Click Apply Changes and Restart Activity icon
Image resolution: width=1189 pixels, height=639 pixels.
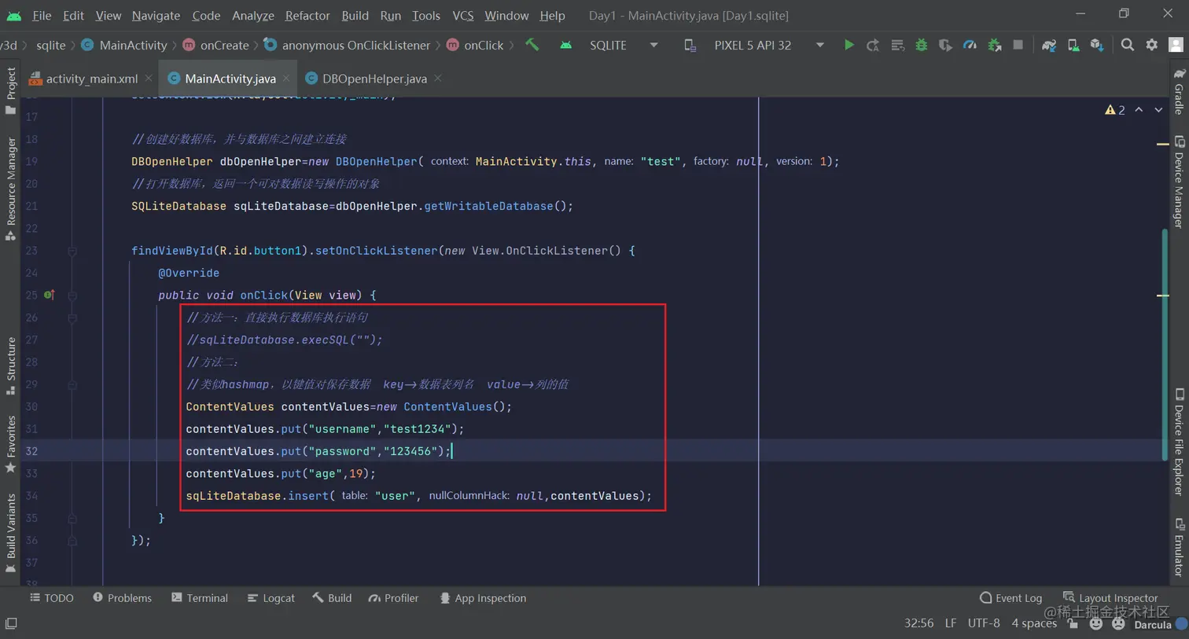tap(873, 45)
